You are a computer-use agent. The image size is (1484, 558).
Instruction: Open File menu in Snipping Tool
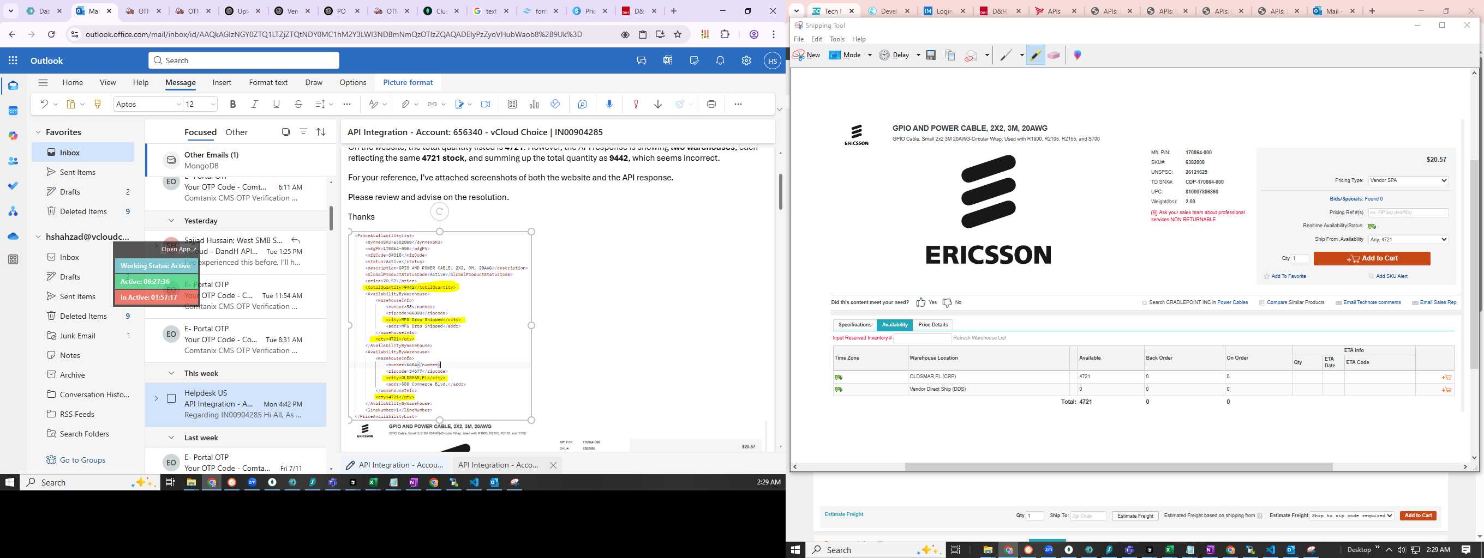pyautogui.click(x=798, y=39)
